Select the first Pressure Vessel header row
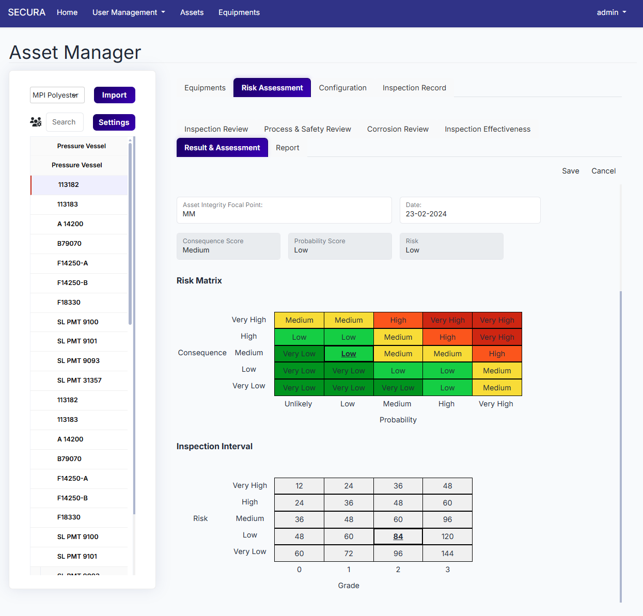The width and height of the screenshot is (643, 616). (79, 146)
